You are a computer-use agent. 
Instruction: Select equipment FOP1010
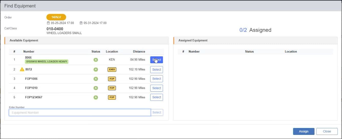[x=156, y=88]
